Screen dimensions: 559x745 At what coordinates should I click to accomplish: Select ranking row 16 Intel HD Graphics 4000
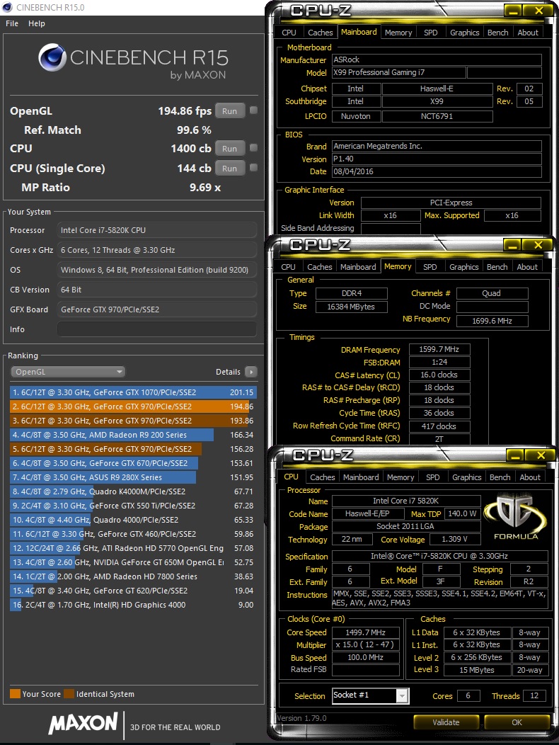point(134,605)
